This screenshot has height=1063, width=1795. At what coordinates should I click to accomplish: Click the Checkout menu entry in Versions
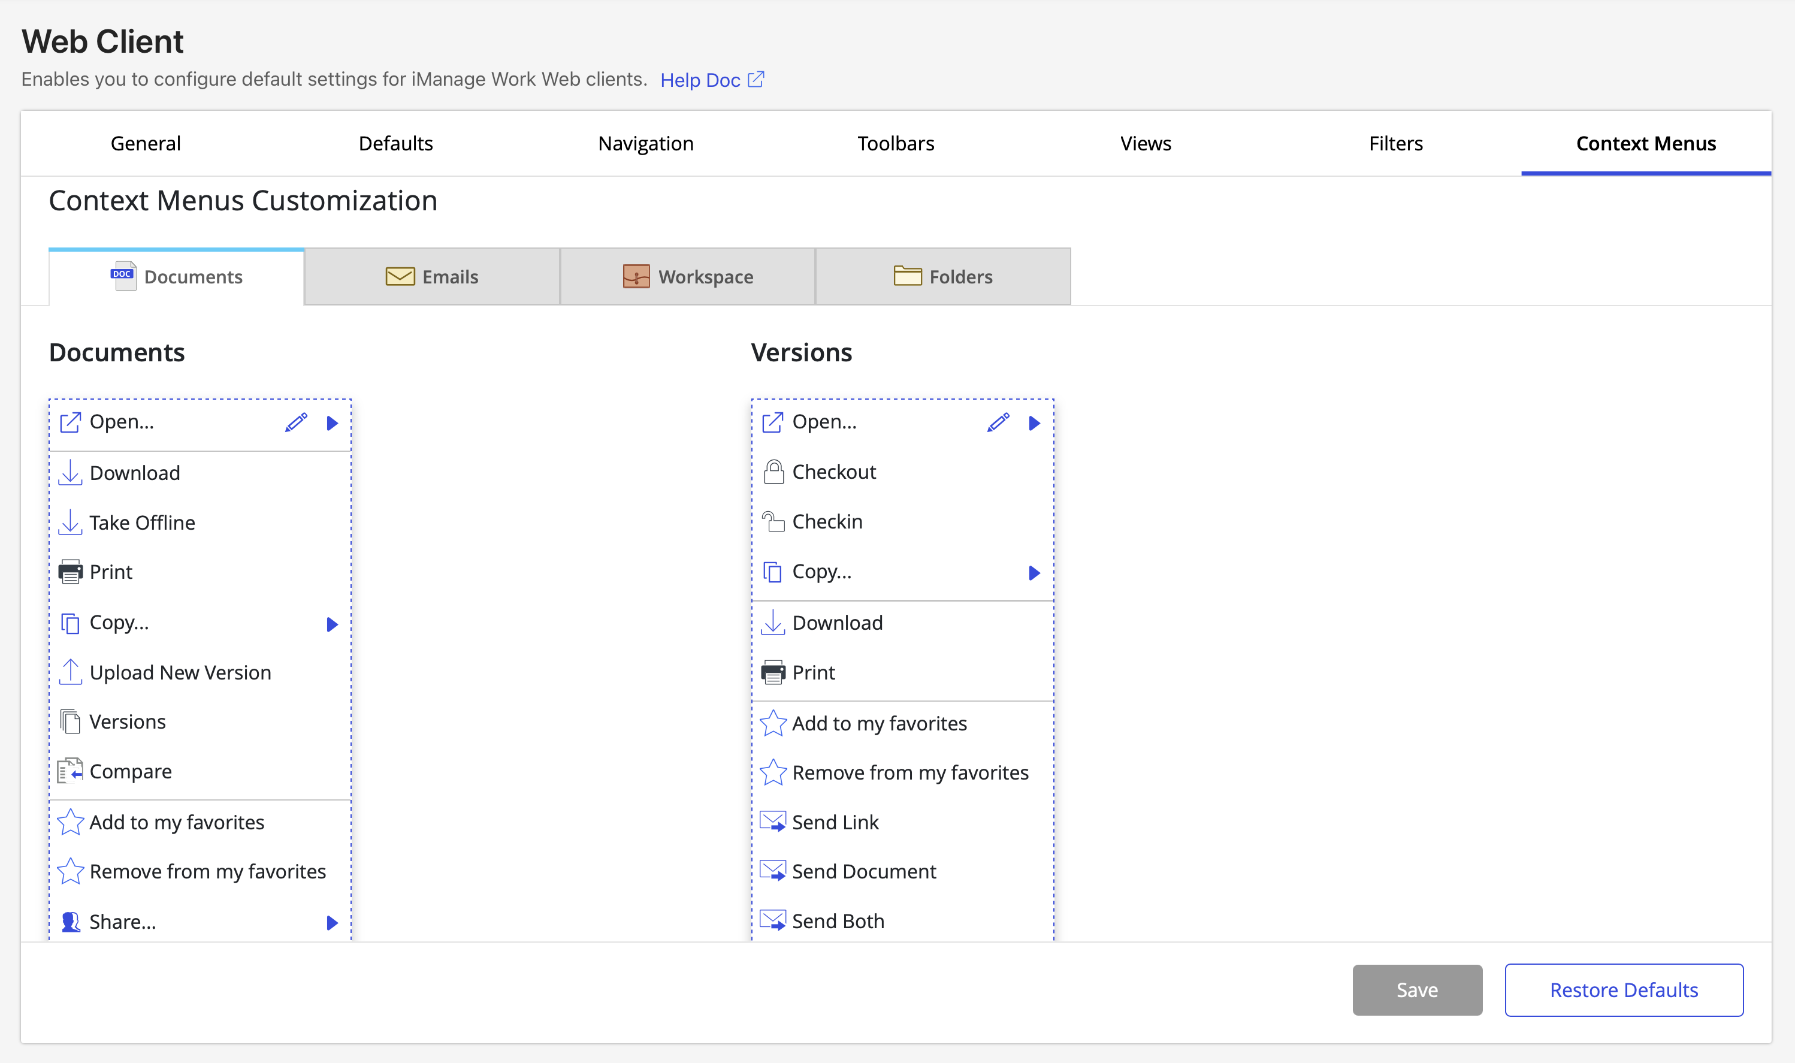[x=902, y=472]
